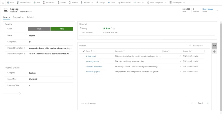Image resolution: width=222 pixels, height=114 pixels.
Task: Click the Save & Close command
Action: click(x=24, y=2)
